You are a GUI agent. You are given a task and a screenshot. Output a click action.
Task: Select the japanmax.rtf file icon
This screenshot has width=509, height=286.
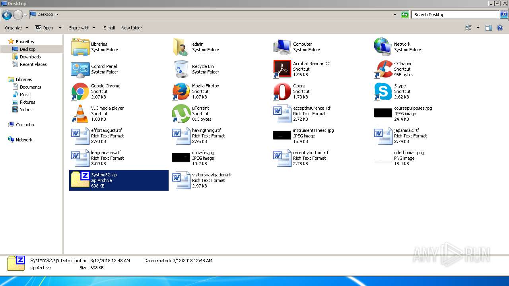[x=383, y=136]
